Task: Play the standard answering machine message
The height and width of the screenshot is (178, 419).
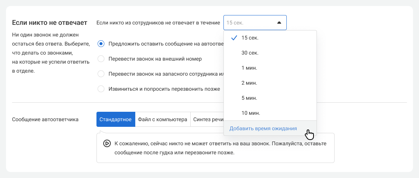Action: (x=107, y=143)
